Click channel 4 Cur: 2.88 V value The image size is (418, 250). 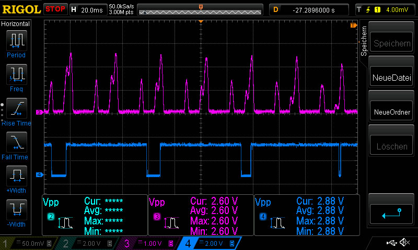(x=330, y=201)
